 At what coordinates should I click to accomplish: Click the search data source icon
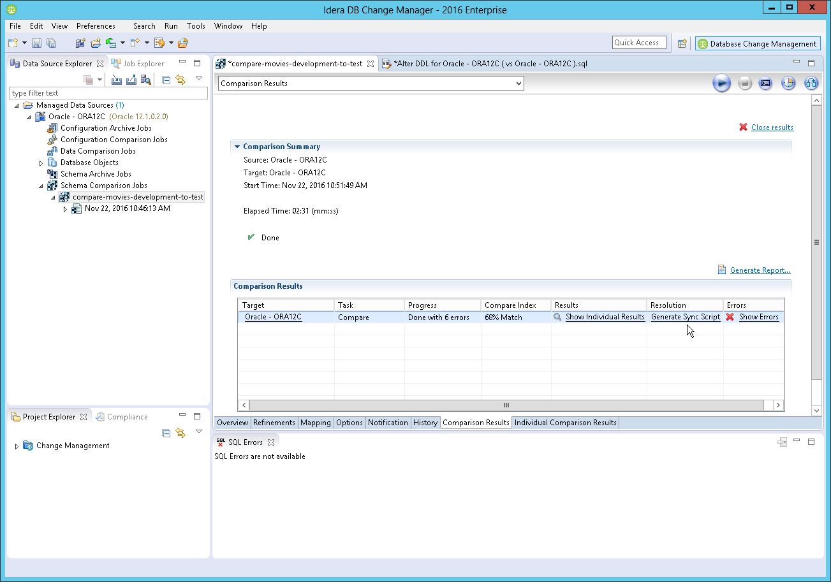click(x=146, y=80)
